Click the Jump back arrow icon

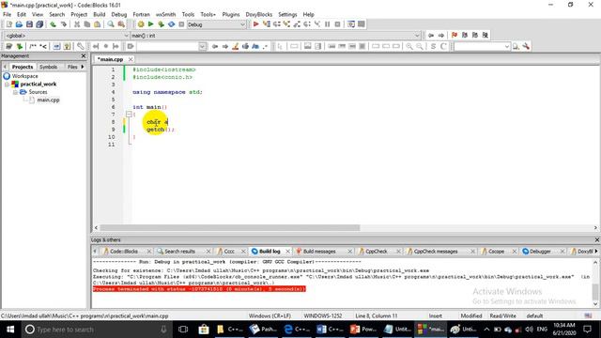coord(431,36)
